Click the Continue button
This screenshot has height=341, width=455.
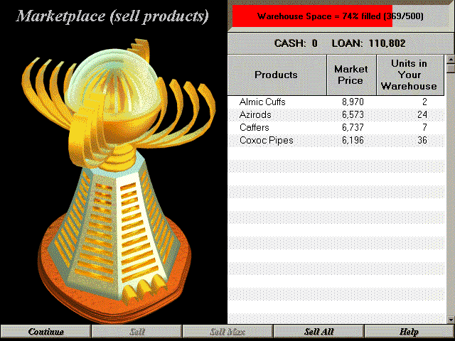pos(45,332)
